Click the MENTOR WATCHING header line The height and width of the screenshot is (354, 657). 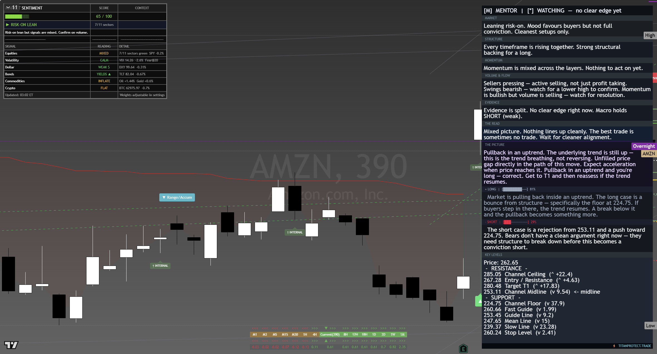tap(552, 11)
